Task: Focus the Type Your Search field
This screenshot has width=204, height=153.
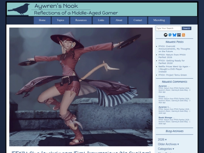Action: coord(168,28)
